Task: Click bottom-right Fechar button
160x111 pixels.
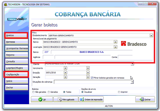Action: (145, 99)
